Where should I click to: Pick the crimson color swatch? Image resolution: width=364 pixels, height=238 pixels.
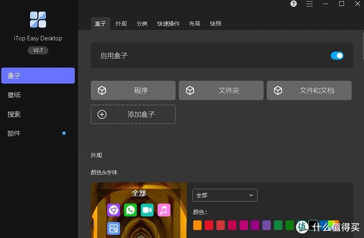click(x=232, y=225)
